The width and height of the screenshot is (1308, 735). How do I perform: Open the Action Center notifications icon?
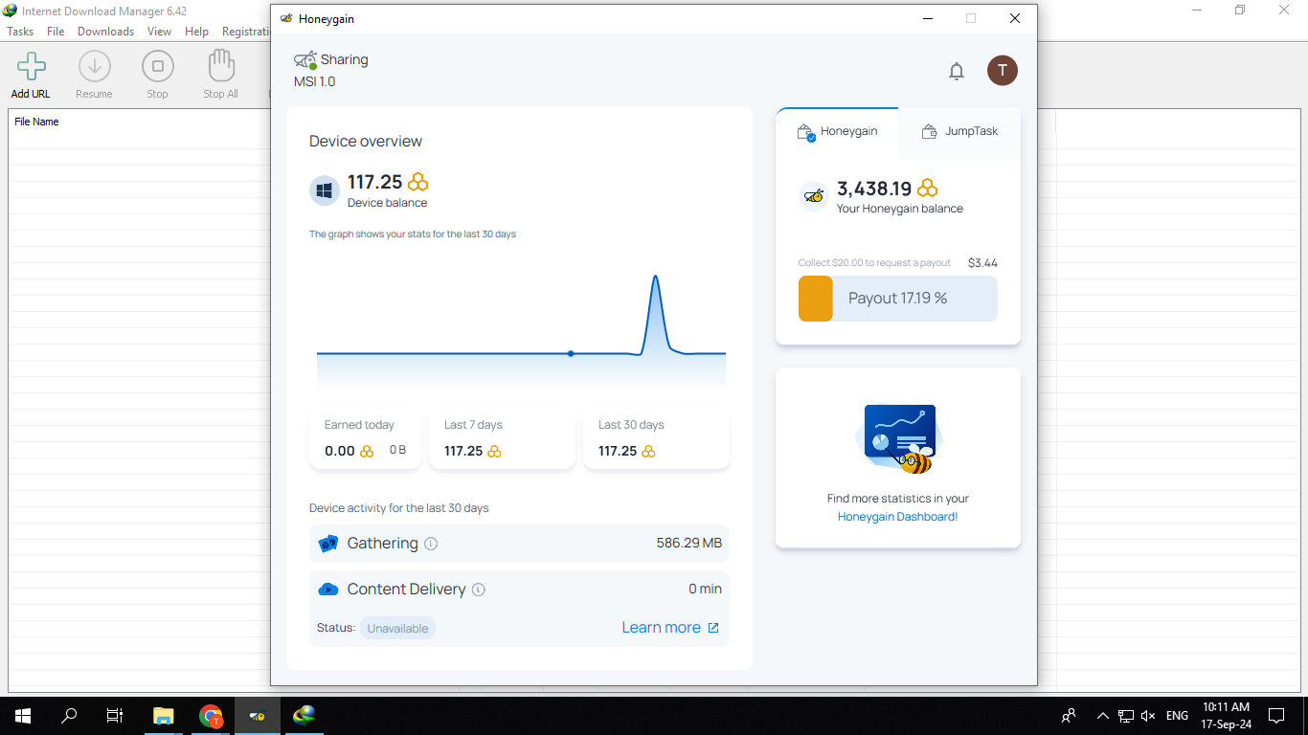pyautogui.click(x=1276, y=716)
